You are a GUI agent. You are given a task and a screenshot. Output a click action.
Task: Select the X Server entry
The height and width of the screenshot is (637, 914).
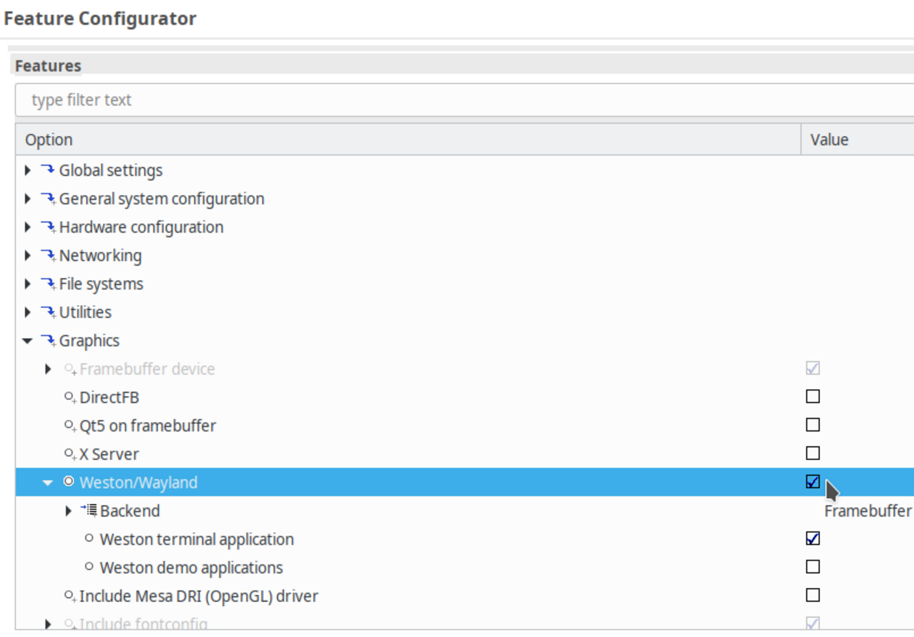[109, 454]
